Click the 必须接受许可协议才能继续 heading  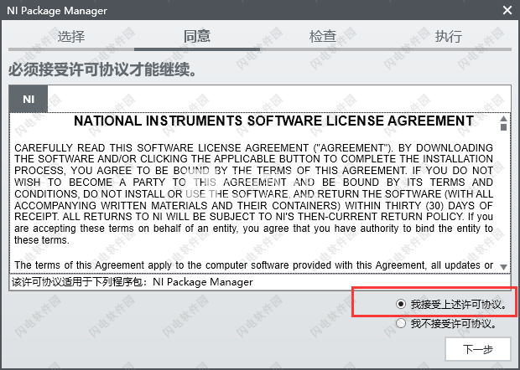point(102,69)
